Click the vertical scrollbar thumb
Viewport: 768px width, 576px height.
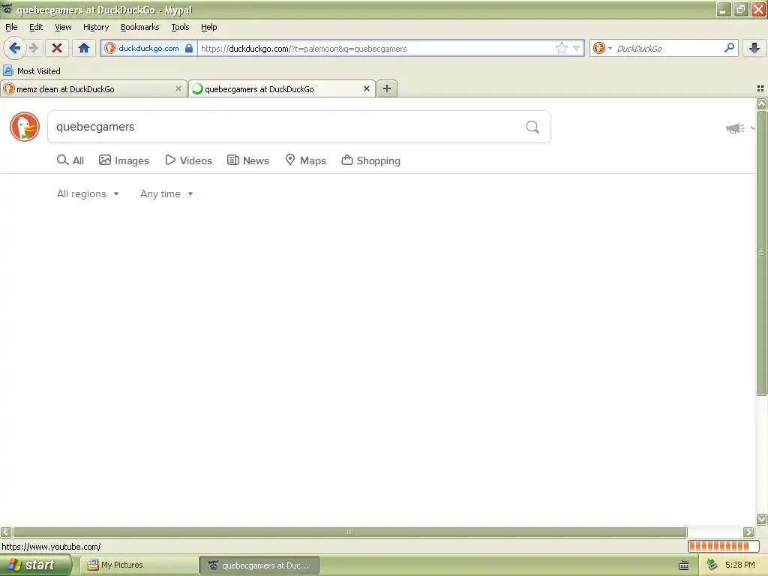(x=761, y=253)
